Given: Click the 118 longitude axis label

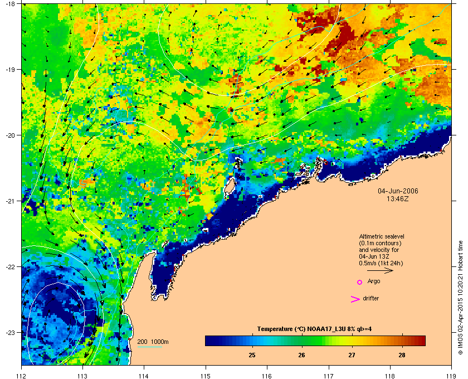Looking at the screenshot, I should pos(390,376).
